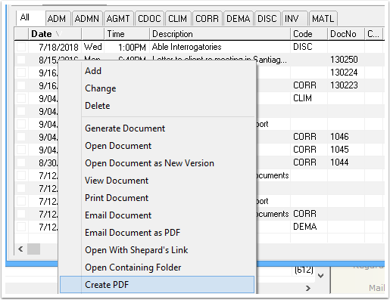Click Create PDF menu entry
The image size is (390, 300).
(x=157, y=285)
